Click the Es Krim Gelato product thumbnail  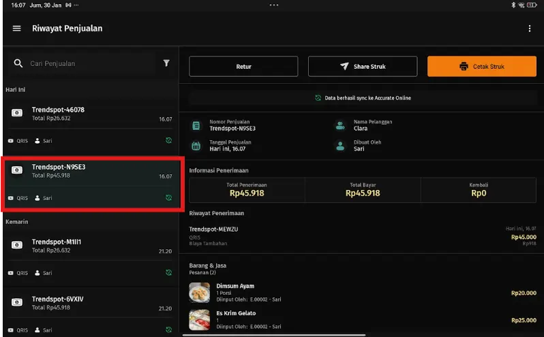tap(199, 320)
